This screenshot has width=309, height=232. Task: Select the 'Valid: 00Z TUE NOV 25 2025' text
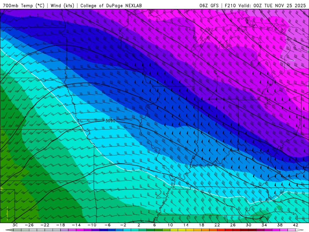[x=272, y=5]
